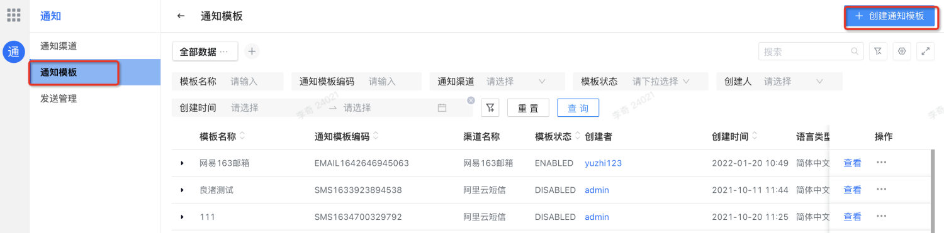Expand the 网易163邮箱 row
This screenshot has width=944, height=233.
coord(183,163)
